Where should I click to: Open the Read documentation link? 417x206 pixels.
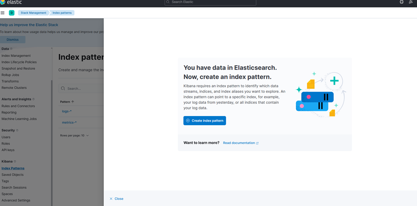(x=241, y=143)
